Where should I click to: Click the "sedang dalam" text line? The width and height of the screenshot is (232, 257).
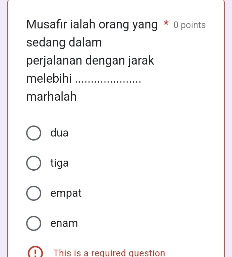point(64,43)
